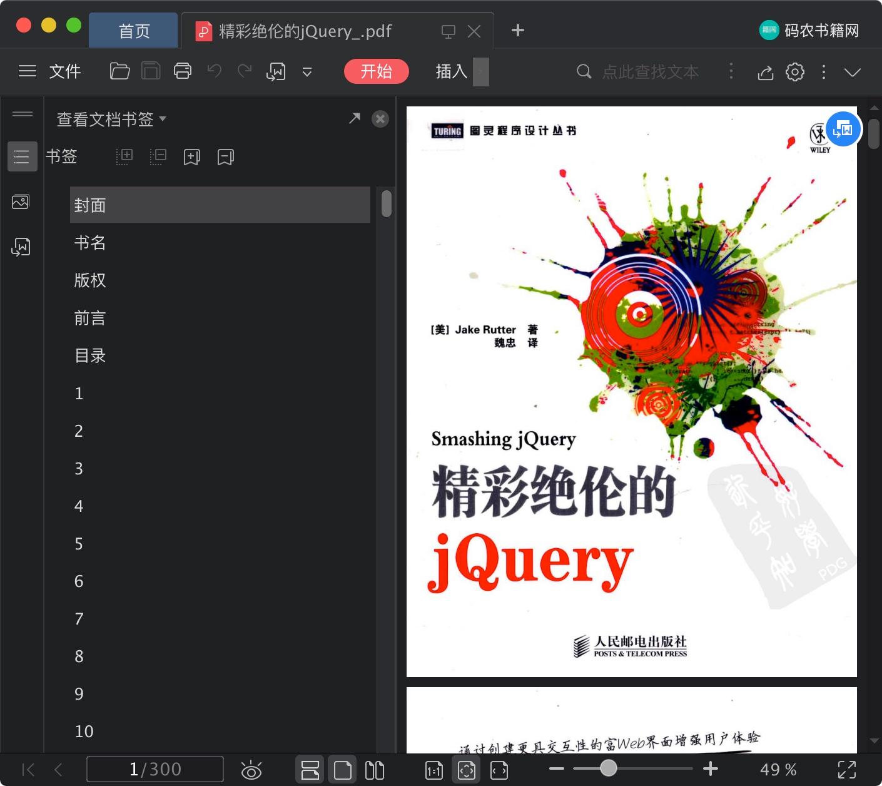882x786 pixels.
Task: Close the 精彩绝伦的jQuery_.pdf tab
Action: (474, 31)
